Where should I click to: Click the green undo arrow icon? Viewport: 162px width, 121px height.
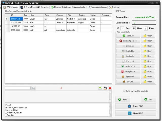(x=100, y=88)
